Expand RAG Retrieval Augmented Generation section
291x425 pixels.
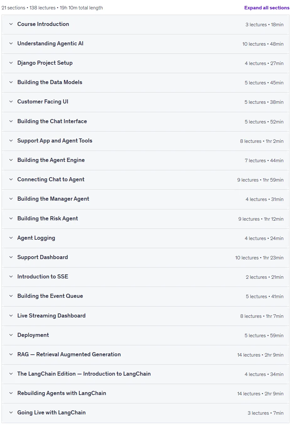pos(145,355)
